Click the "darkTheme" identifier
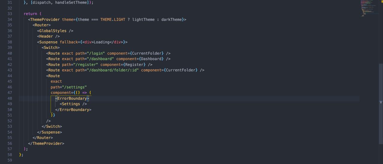This screenshot has width=383, height=164. pos(171,19)
